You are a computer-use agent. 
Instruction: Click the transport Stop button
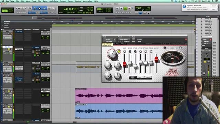(121, 9)
